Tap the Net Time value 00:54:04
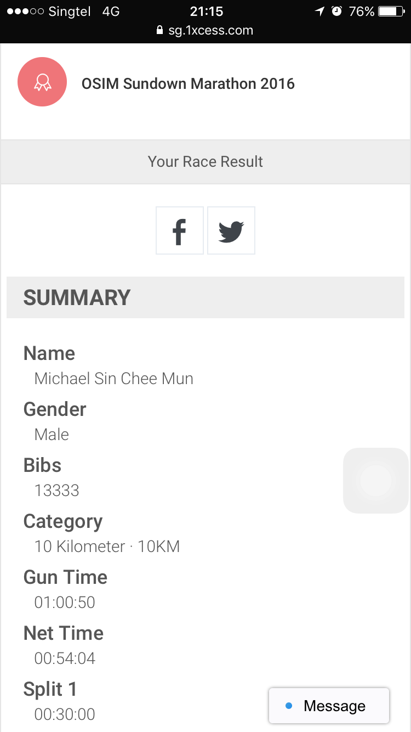Viewport: 411px width, 732px height. 65,658
